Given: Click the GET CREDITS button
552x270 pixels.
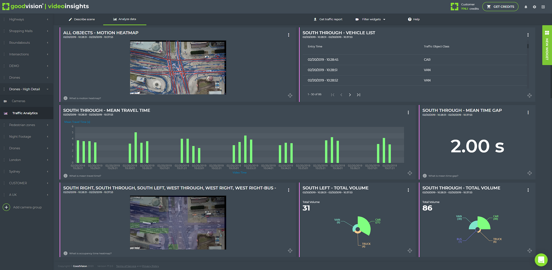Looking at the screenshot, I should 500,7.
